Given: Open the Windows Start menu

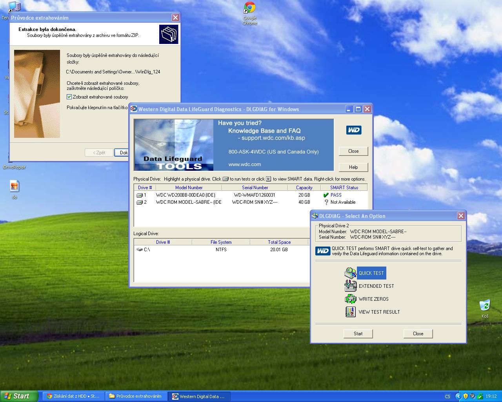Looking at the screenshot, I should coord(18,396).
